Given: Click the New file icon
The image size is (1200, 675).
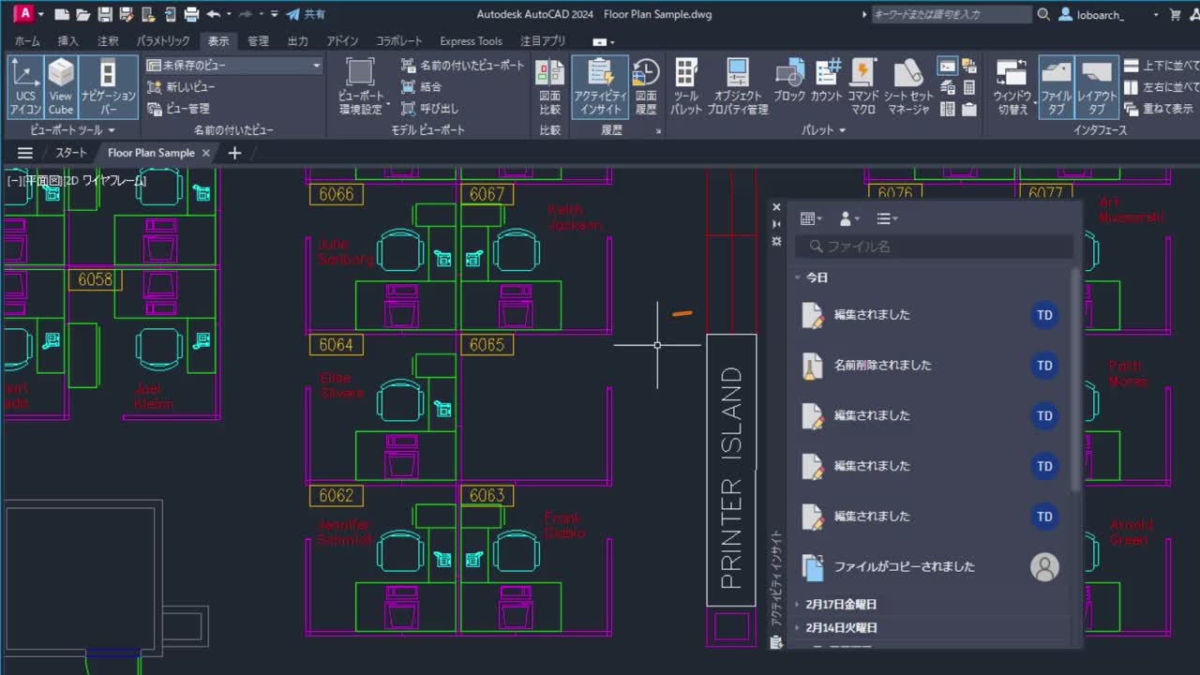Looking at the screenshot, I should (x=62, y=14).
